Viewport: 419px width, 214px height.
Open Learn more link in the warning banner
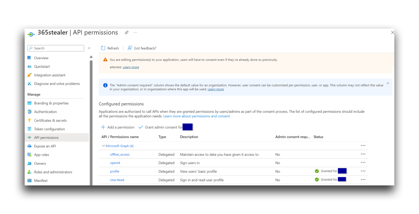131,67
